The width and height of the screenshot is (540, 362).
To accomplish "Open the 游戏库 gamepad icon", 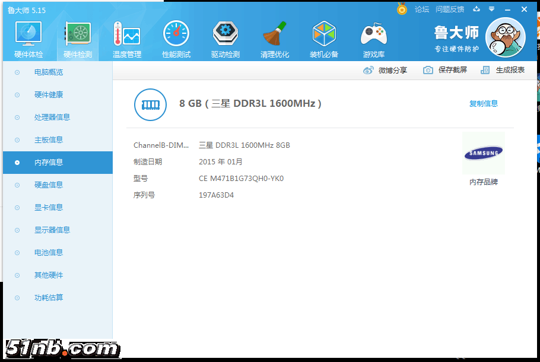I will 374,36.
